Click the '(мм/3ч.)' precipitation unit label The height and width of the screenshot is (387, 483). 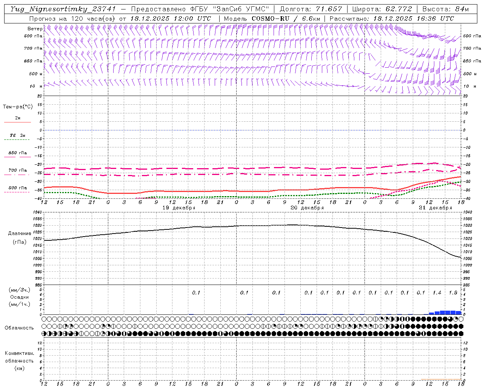point(20,290)
